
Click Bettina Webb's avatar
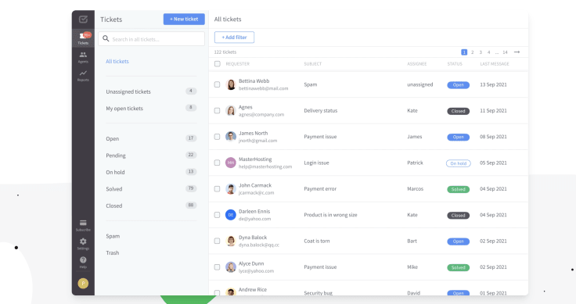coord(231,84)
